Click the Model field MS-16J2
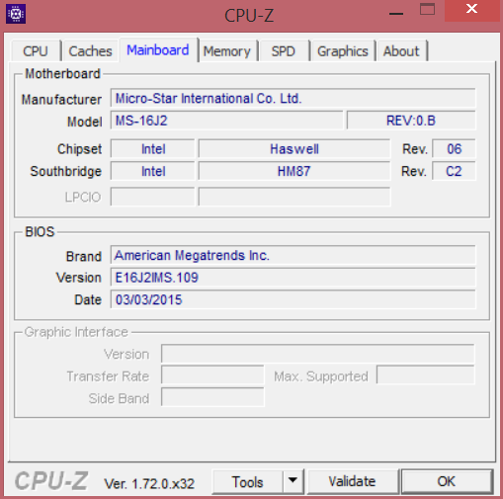Screen dimensions: 503x499 pos(226,121)
